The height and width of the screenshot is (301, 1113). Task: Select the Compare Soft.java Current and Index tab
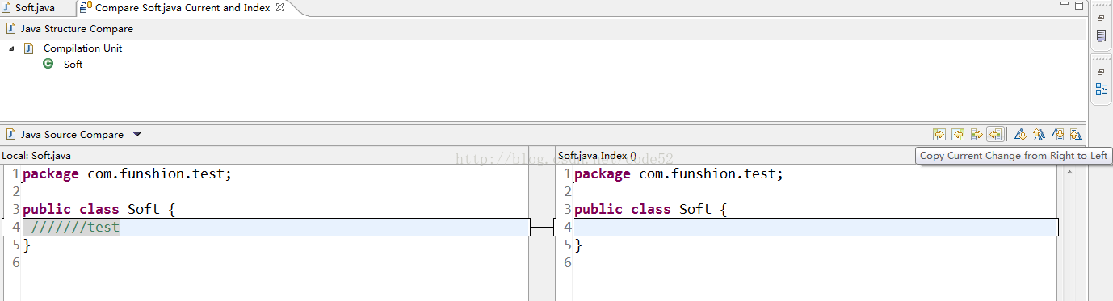coord(182,8)
